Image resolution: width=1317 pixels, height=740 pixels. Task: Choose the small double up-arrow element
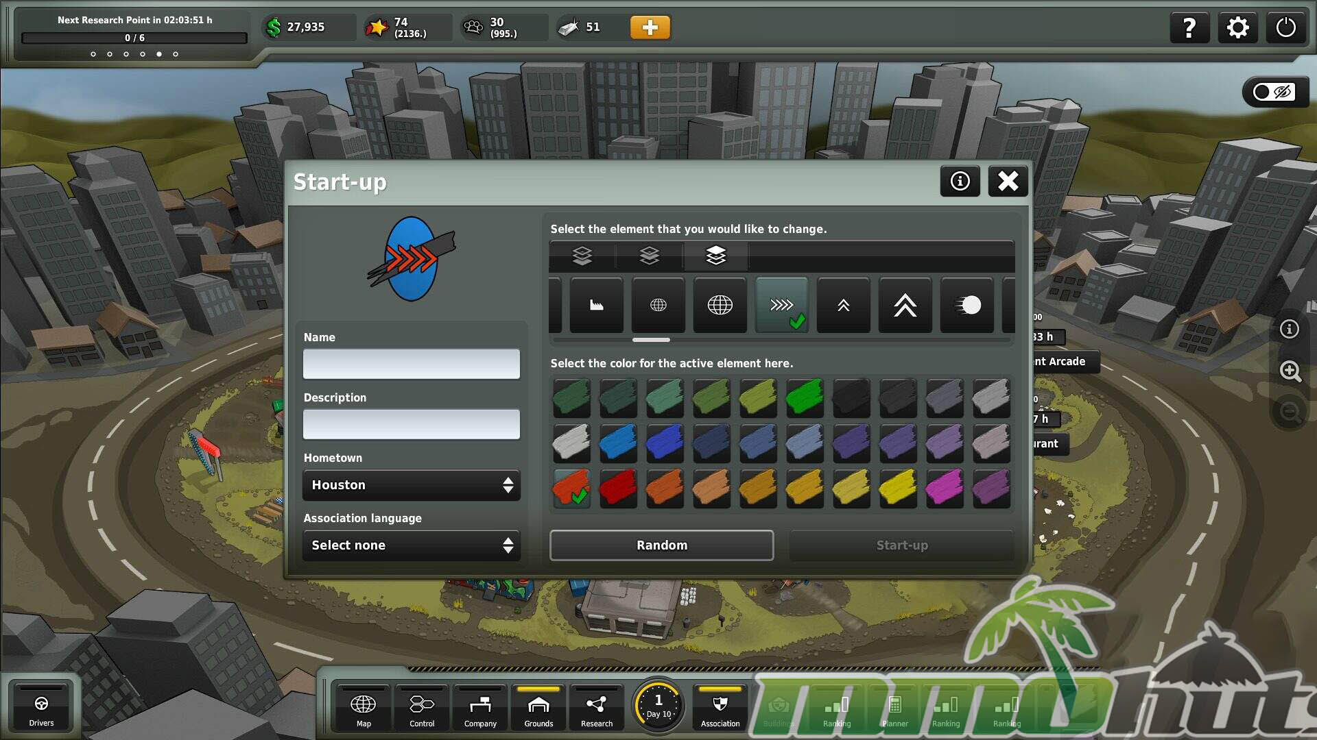(x=844, y=306)
